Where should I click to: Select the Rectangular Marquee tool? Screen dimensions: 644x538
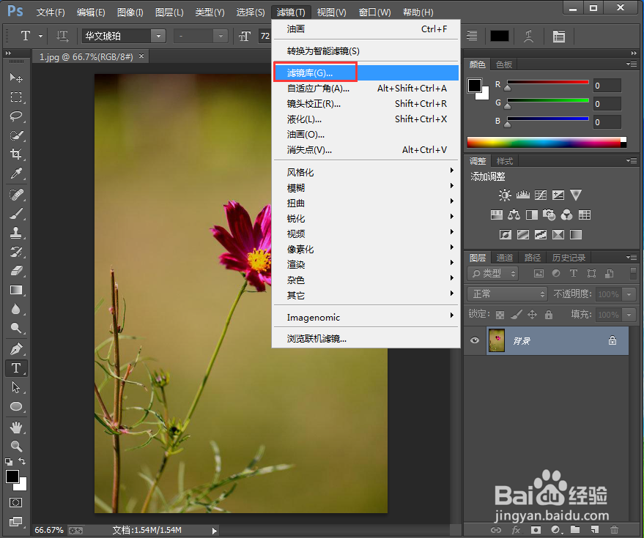point(16,97)
